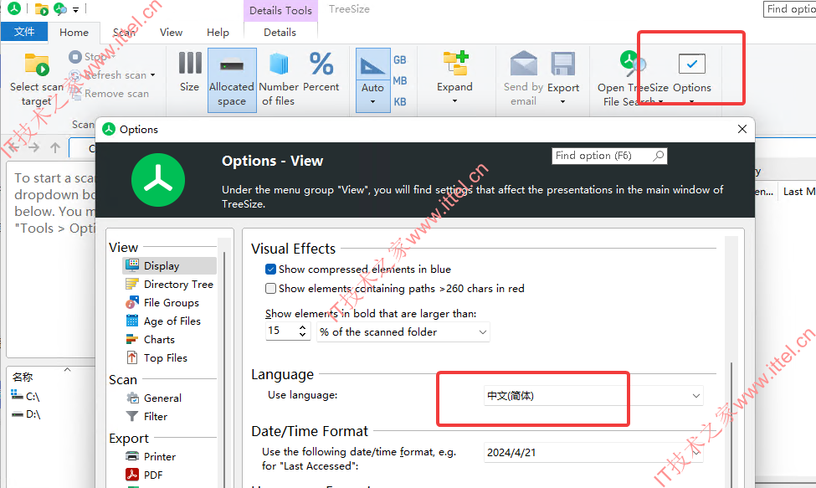Click the ribbon Options icon

tap(691, 64)
